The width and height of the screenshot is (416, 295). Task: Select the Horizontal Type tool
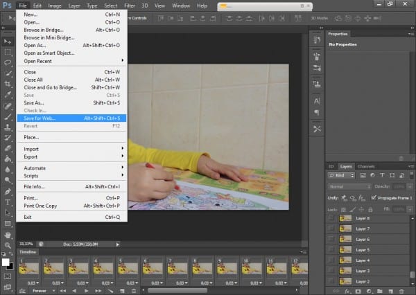click(8, 202)
